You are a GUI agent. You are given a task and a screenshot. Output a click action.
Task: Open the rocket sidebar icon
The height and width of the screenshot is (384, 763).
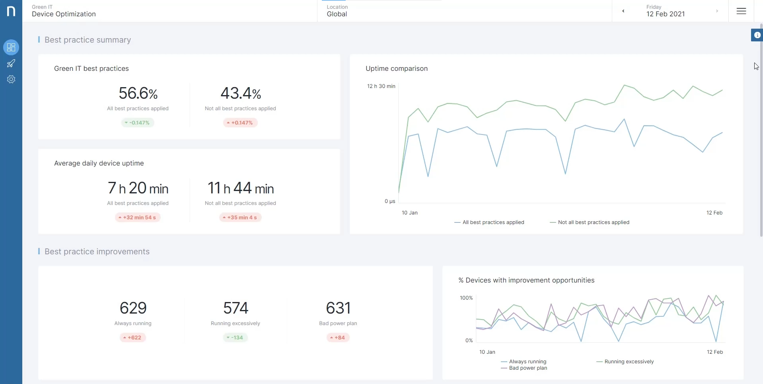coord(11,64)
